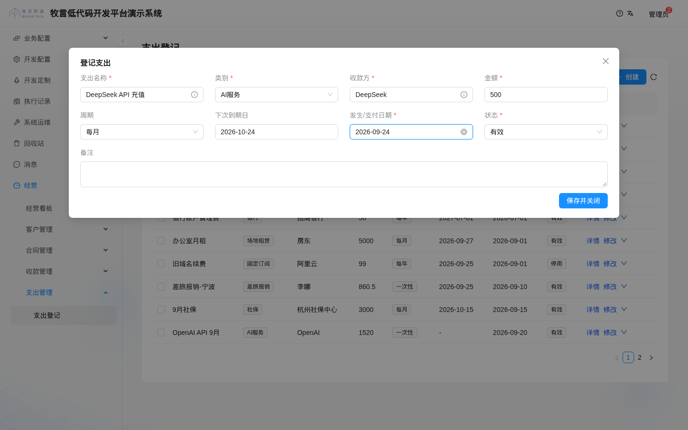Clear the 发生/支付日期 date with the clear icon
The height and width of the screenshot is (430, 688).
tap(464, 132)
